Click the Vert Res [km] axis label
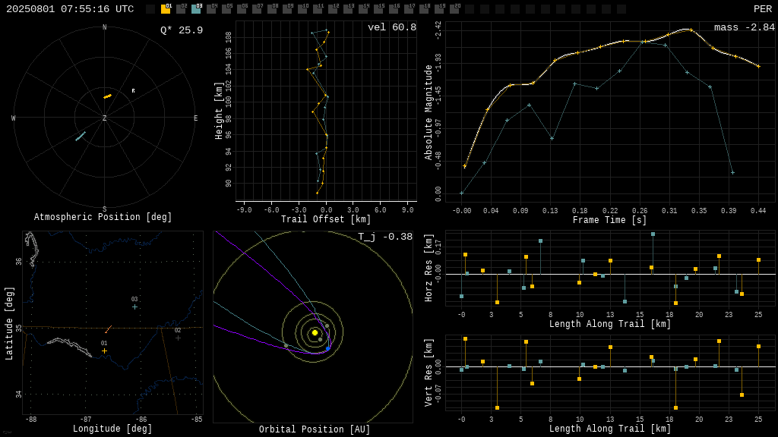Viewport: 778px width, 437px height. click(x=429, y=373)
